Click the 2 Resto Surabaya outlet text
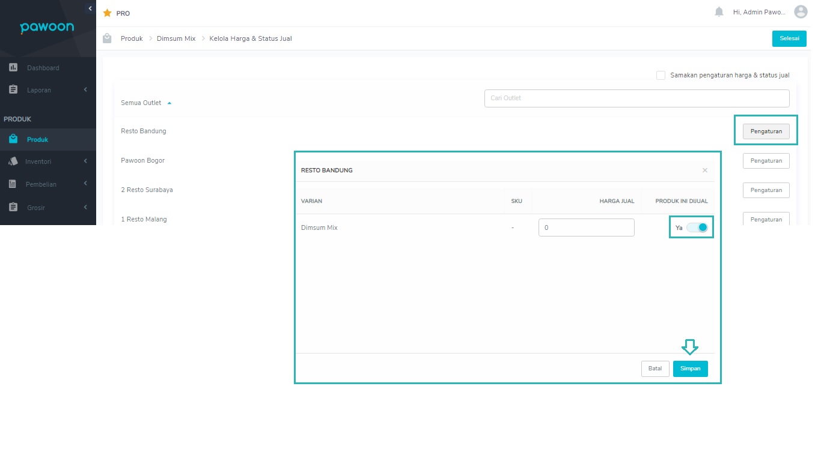 (x=147, y=190)
